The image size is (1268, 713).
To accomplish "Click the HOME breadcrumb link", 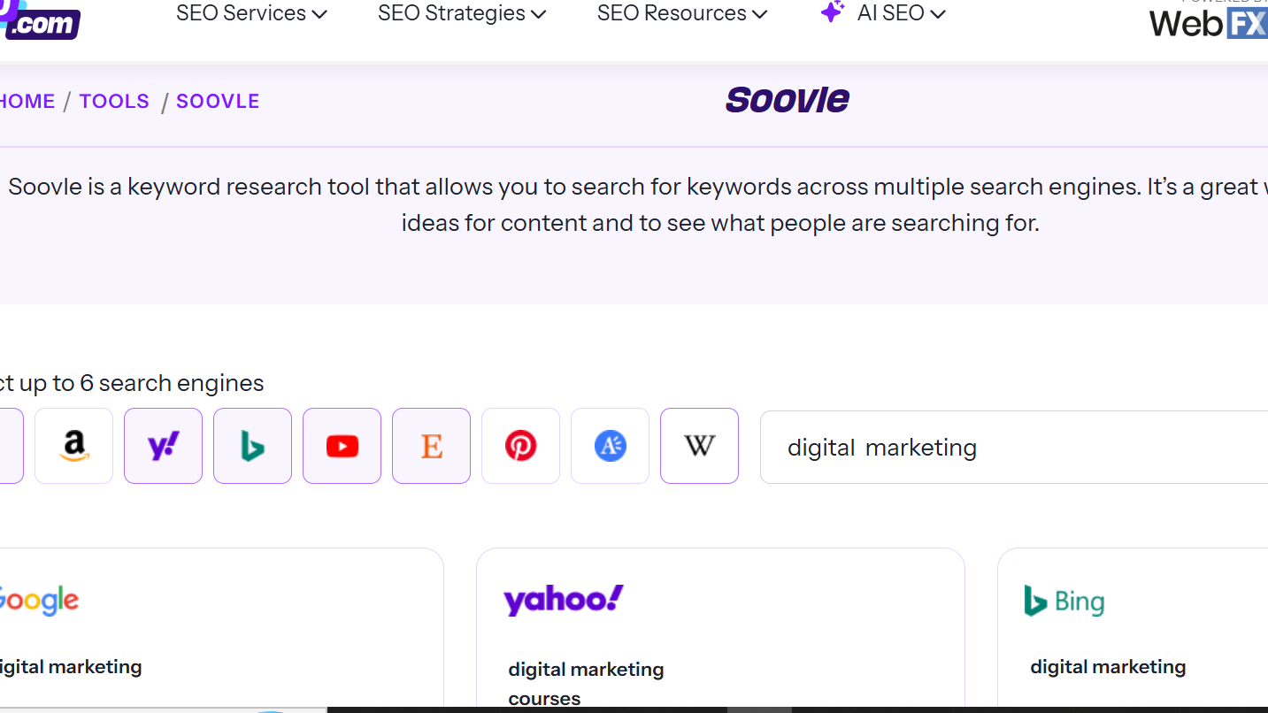I will coord(27,101).
